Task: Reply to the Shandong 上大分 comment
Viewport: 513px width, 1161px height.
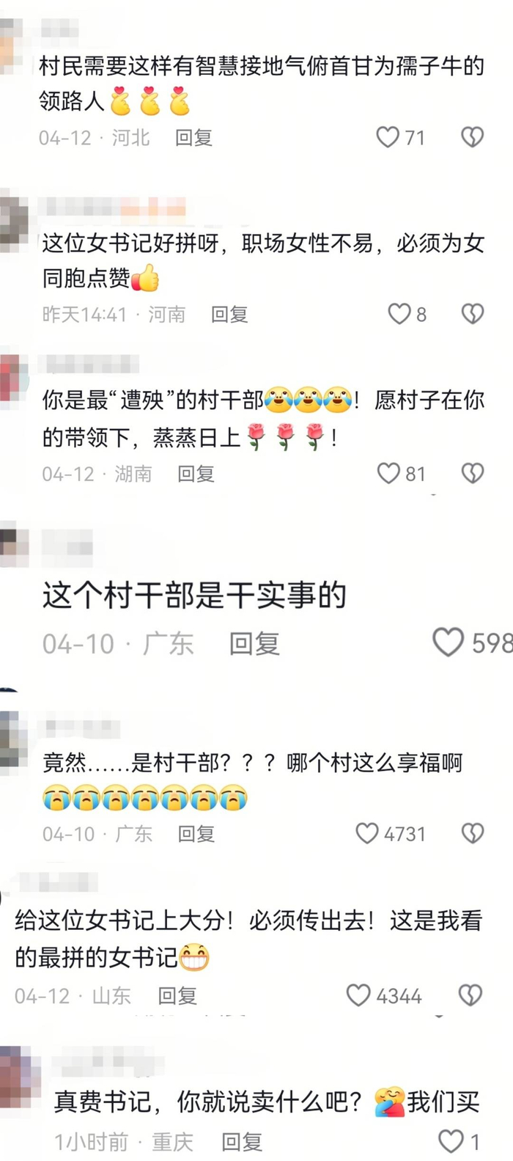Action: click(x=177, y=995)
